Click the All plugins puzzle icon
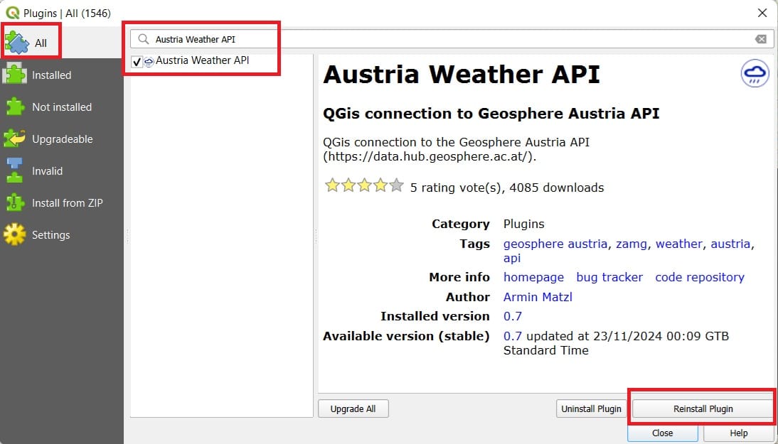Screen dimensions: 778x444 (17, 42)
